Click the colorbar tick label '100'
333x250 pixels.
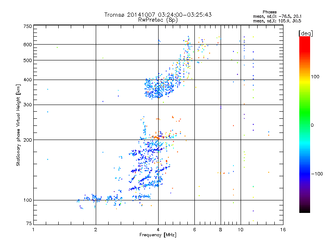coord(315,77)
